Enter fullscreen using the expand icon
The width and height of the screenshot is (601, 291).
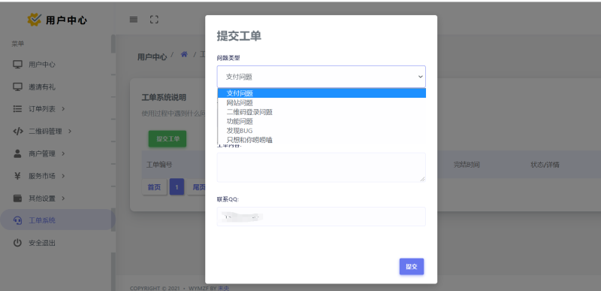154,20
